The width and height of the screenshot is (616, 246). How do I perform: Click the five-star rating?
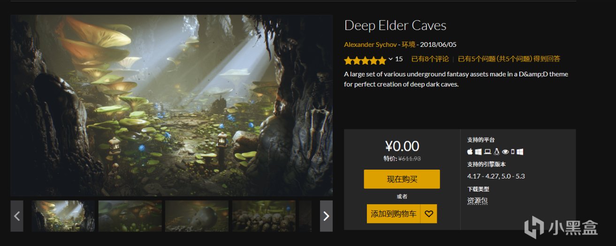click(365, 60)
